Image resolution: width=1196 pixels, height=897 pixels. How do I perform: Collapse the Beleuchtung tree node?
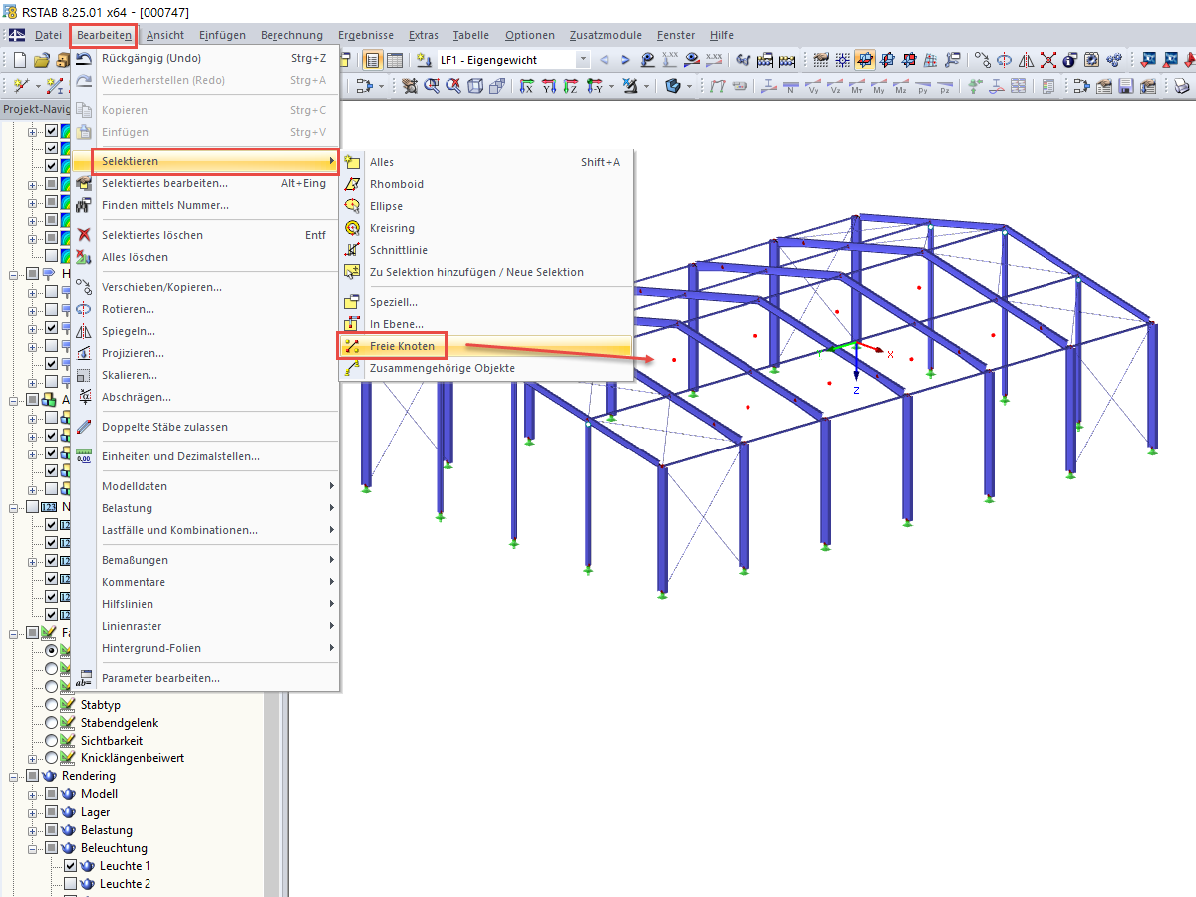[x=32, y=848]
